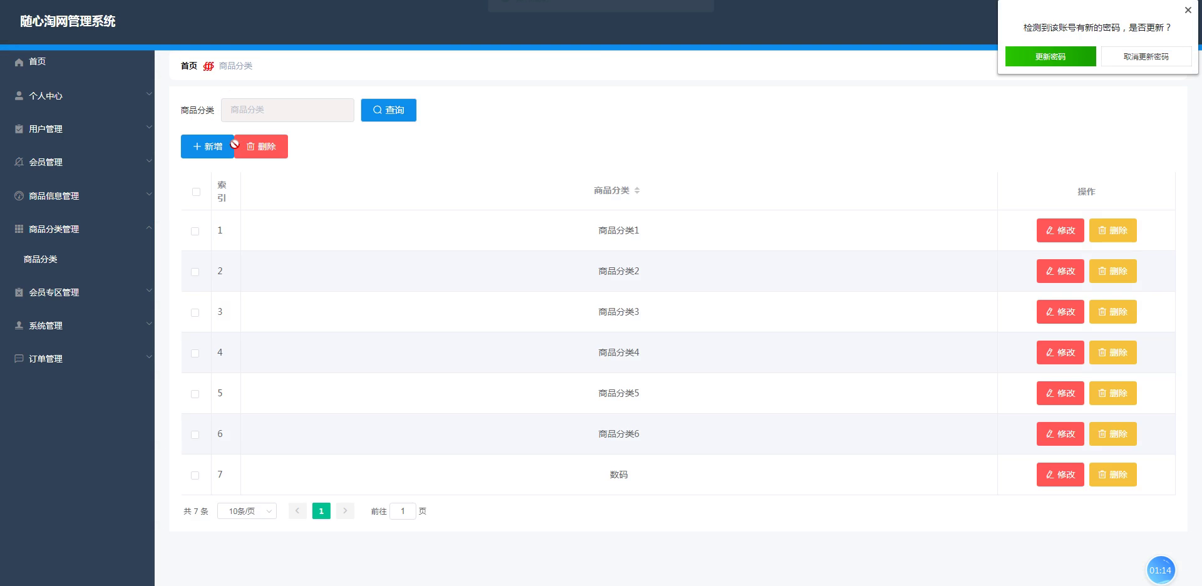The image size is (1202, 586).
Task: Click 删除 for the 数码 row
Action: (x=1112, y=475)
